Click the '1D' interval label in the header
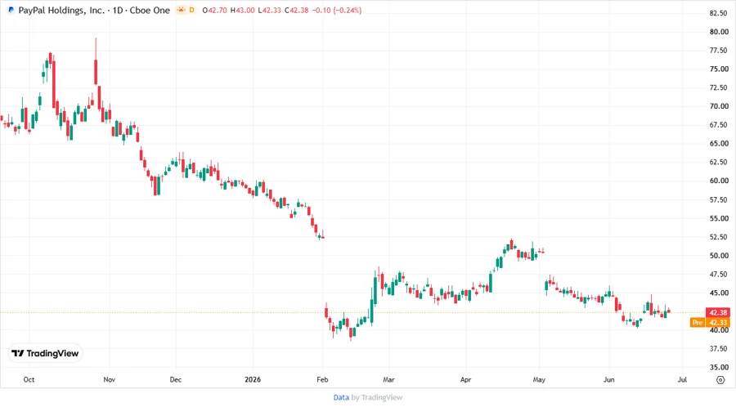The height and width of the screenshot is (407, 736). pyautogui.click(x=117, y=11)
